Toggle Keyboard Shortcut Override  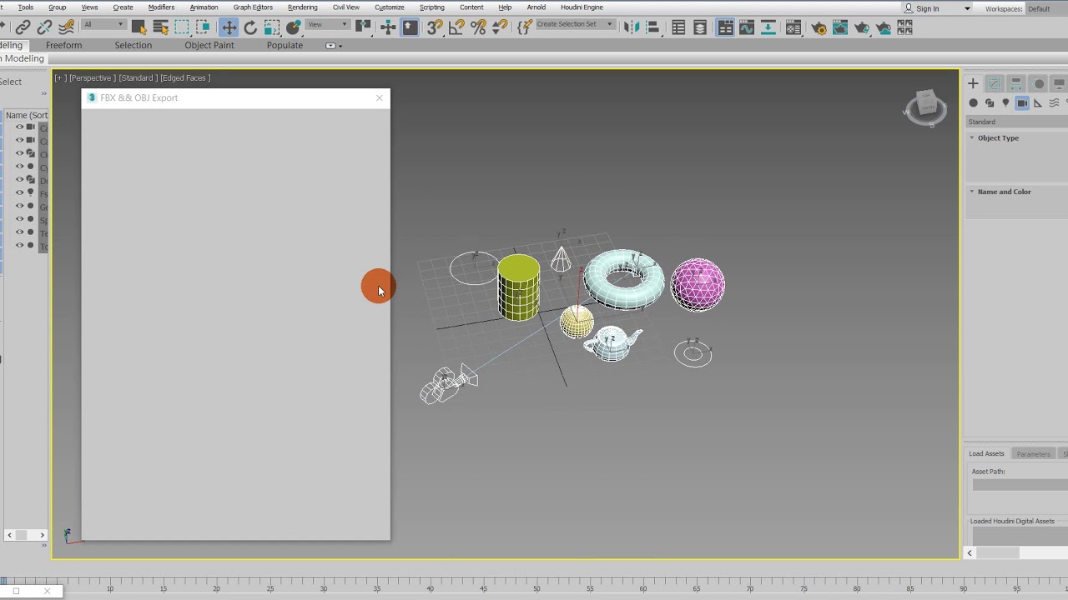(410, 27)
